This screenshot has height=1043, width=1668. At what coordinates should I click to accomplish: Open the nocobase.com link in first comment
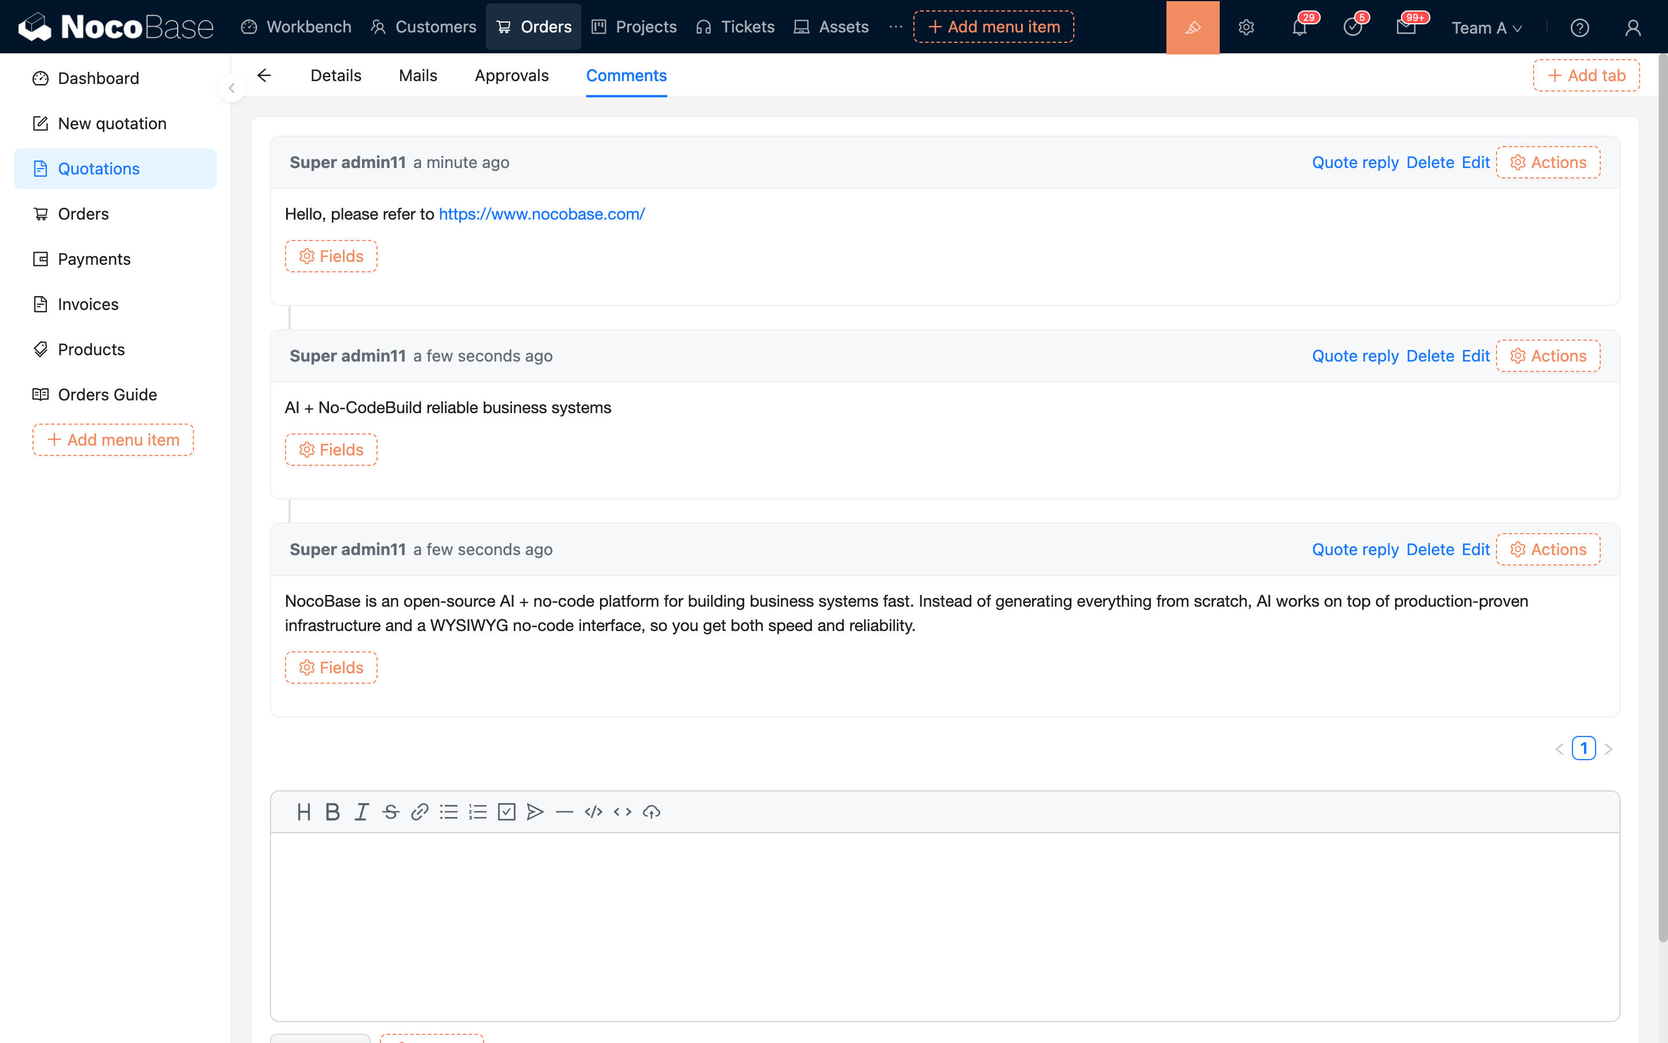[x=542, y=214]
